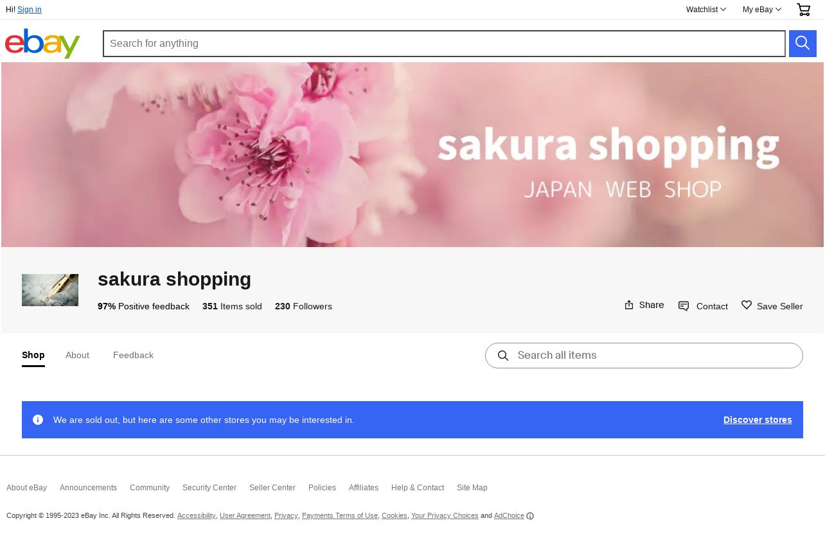The width and height of the screenshot is (825, 559).
Task: Expand the Watchlist dropdown
Action: [705, 10]
